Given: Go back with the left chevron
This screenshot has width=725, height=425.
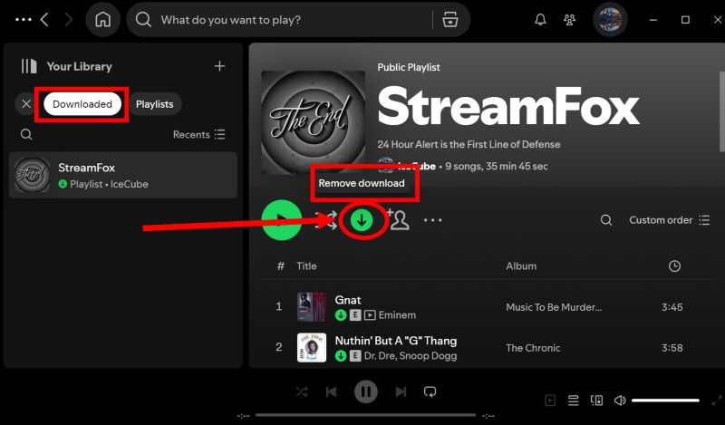Looking at the screenshot, I should pos(44,20).
